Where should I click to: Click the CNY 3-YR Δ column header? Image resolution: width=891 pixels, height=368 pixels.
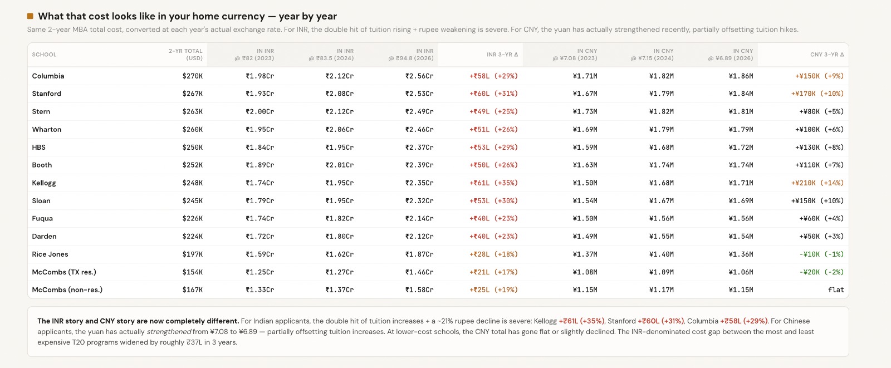pos(826,55)
